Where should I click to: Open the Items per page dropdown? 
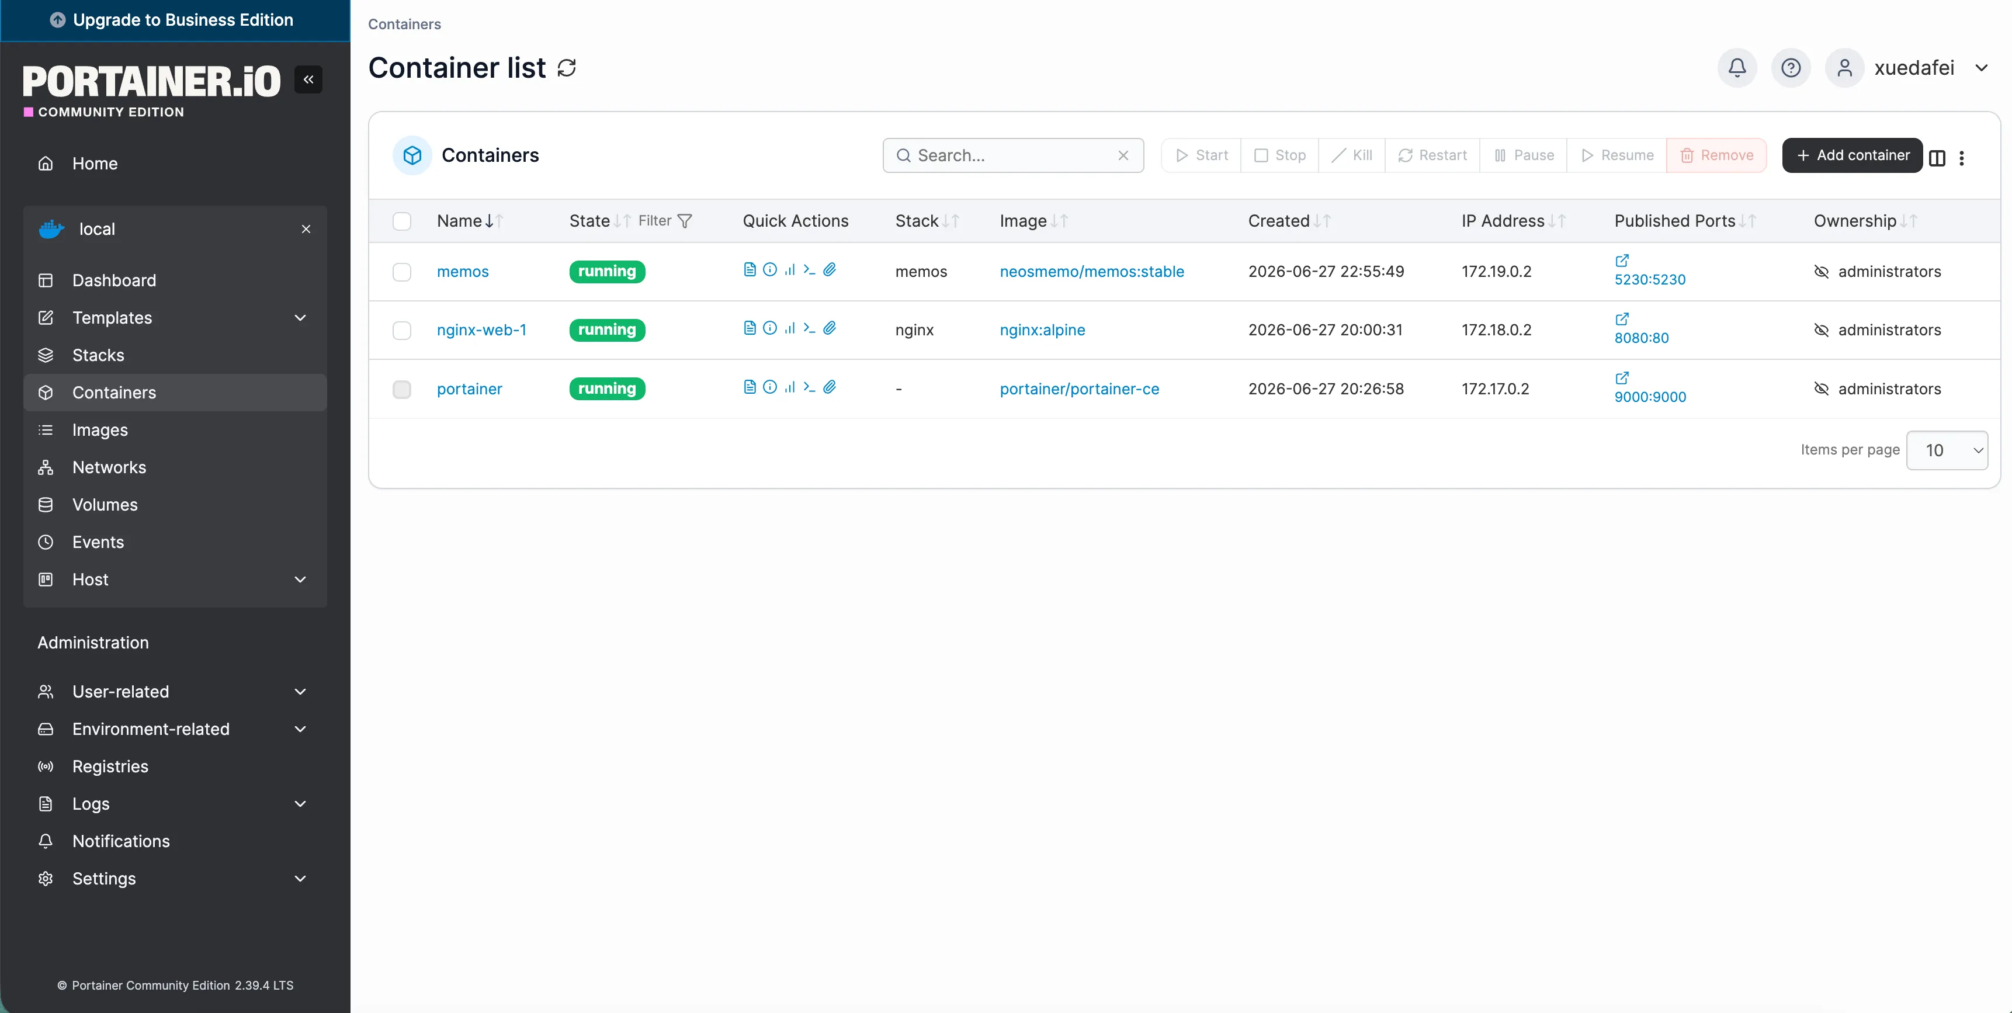1947,450
